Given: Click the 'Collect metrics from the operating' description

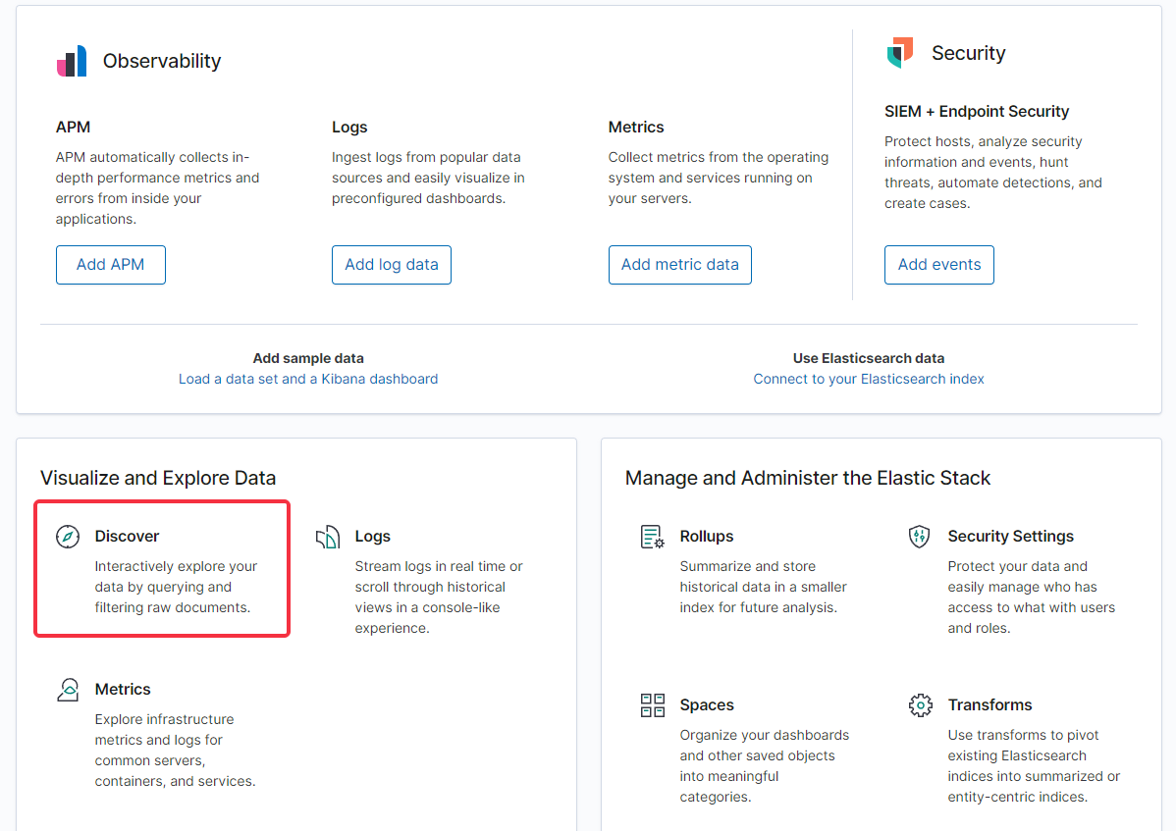Looking at the screenshot, I should click(x=719, y=178).
